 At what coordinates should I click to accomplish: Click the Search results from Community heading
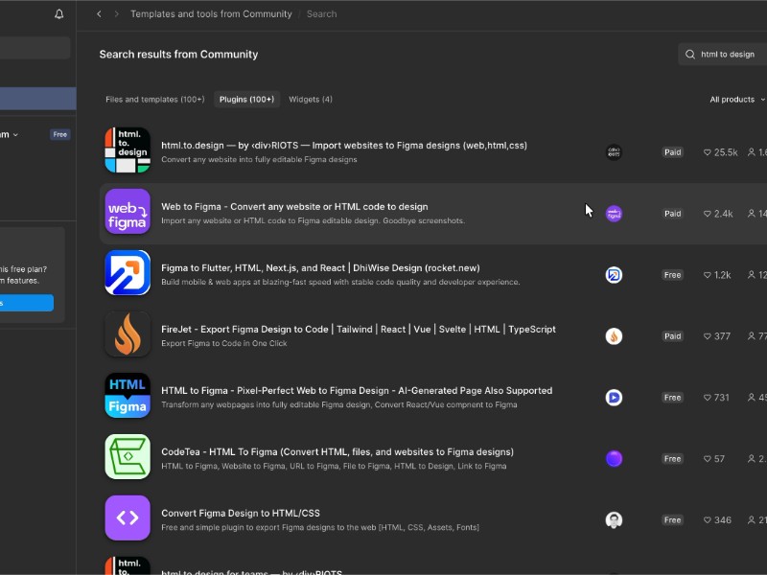pyautogui.click(x=178, y=55)
